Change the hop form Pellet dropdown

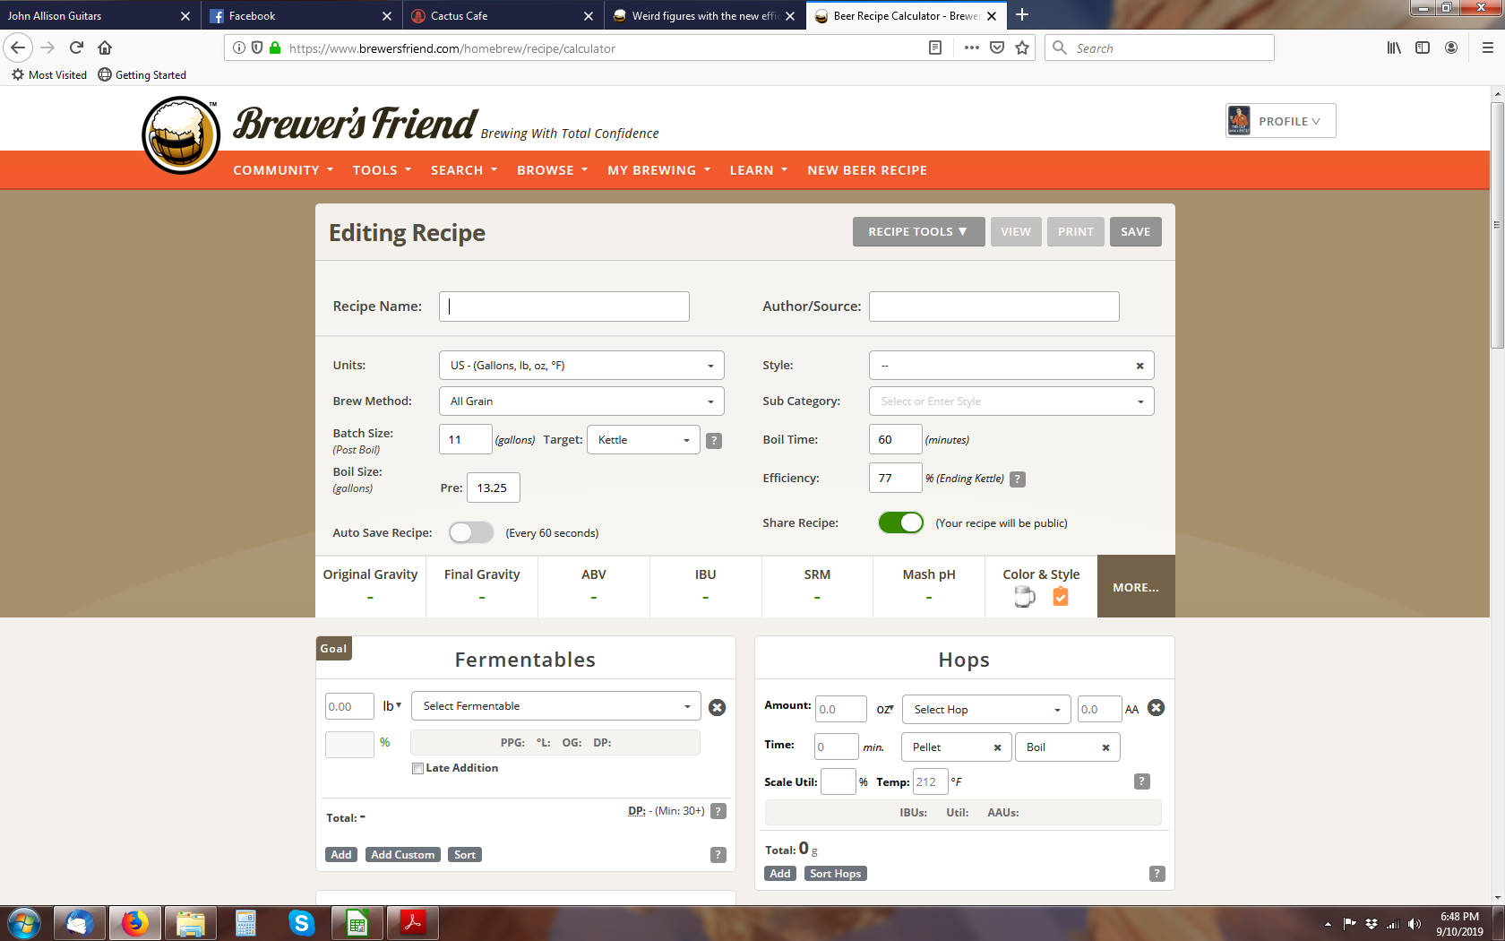tap(957, 747)
